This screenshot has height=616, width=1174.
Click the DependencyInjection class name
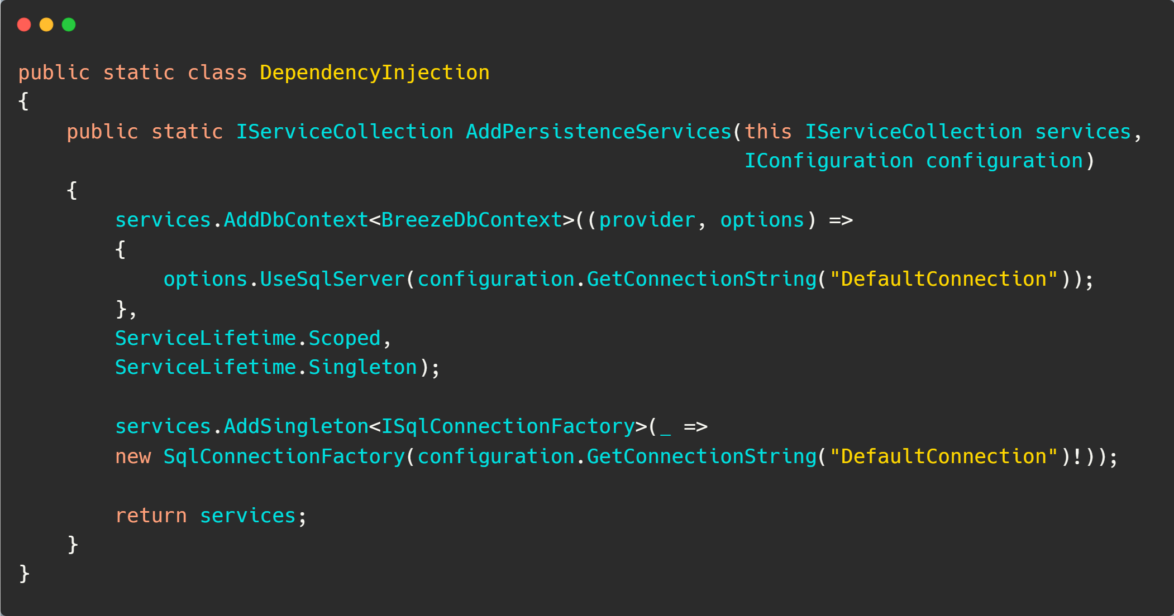[375, 73]
